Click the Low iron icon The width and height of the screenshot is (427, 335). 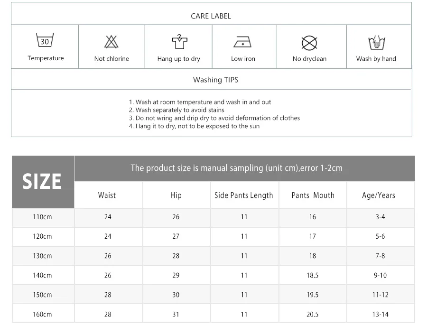click(242, 42)
